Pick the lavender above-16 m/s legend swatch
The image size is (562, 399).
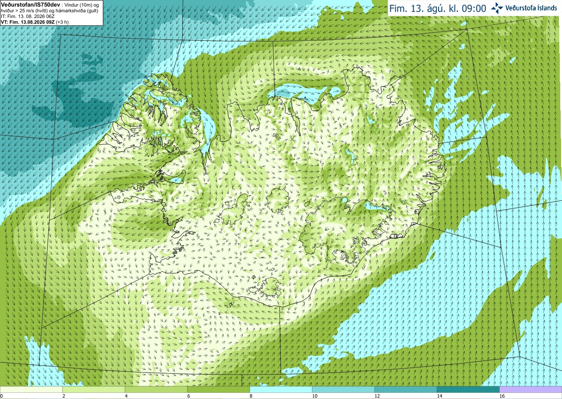point(530,389)
